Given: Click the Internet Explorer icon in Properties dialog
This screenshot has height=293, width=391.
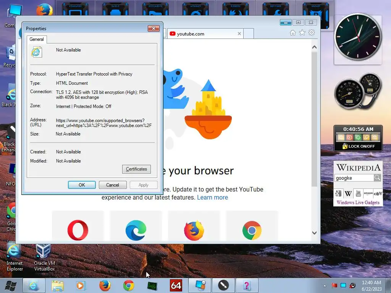Looking at the screenshot, I should point(36,52).
